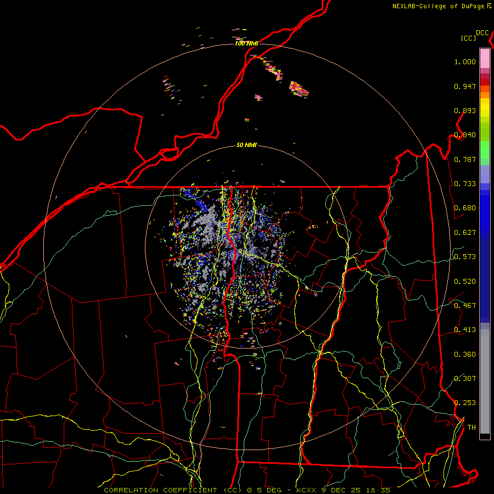Click the NEXLAB-College of DuPage title text
The image size is (494, 494).
pyautogui.click(x=438, y=6)
